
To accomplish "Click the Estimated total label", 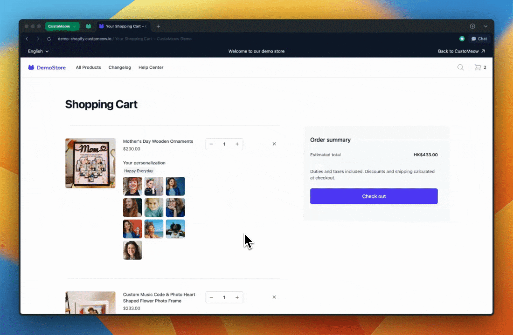I will (326, 155).
